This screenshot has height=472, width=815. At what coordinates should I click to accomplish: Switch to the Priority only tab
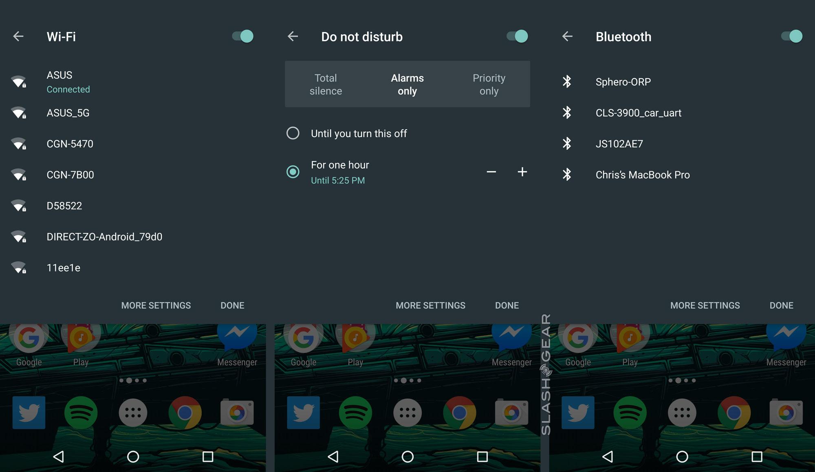pyautogui.click(x=489, y=84)
